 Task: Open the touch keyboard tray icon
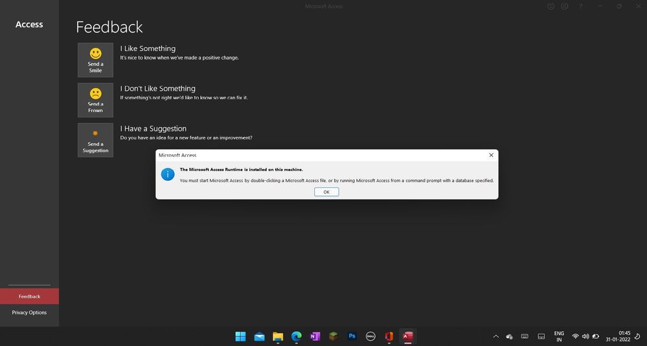pos(525,336)
